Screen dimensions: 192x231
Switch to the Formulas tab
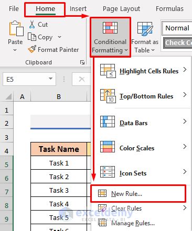tap(169, 9)
